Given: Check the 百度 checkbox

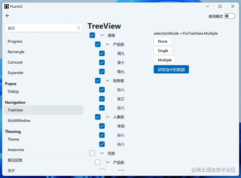Looking at the screenshot, I should [x=92, y=153].
